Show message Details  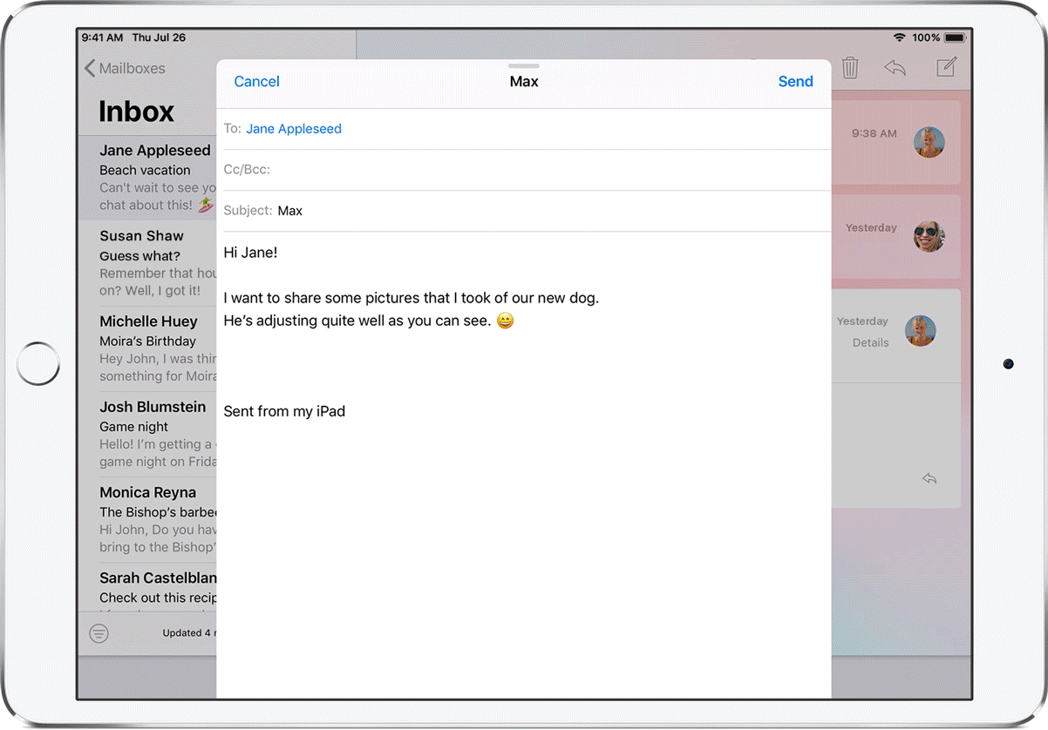click(x=870, y=343)
